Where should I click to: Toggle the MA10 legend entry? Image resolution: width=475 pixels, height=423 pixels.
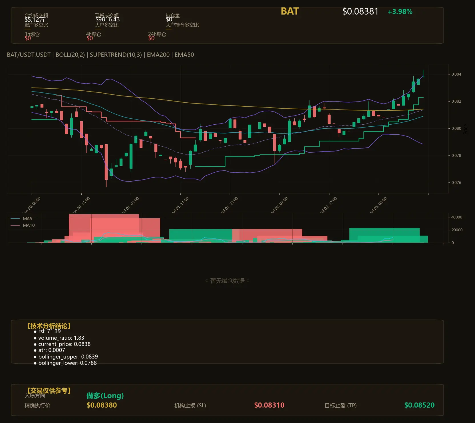[23, 225]
